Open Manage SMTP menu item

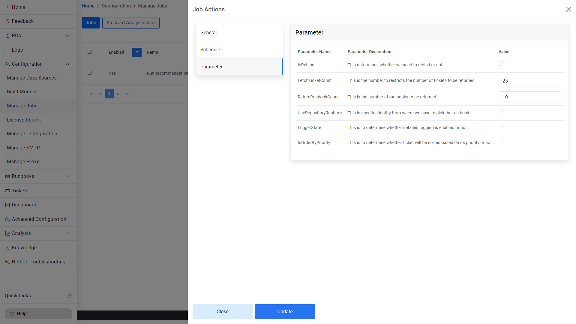(x=38, y=148)
